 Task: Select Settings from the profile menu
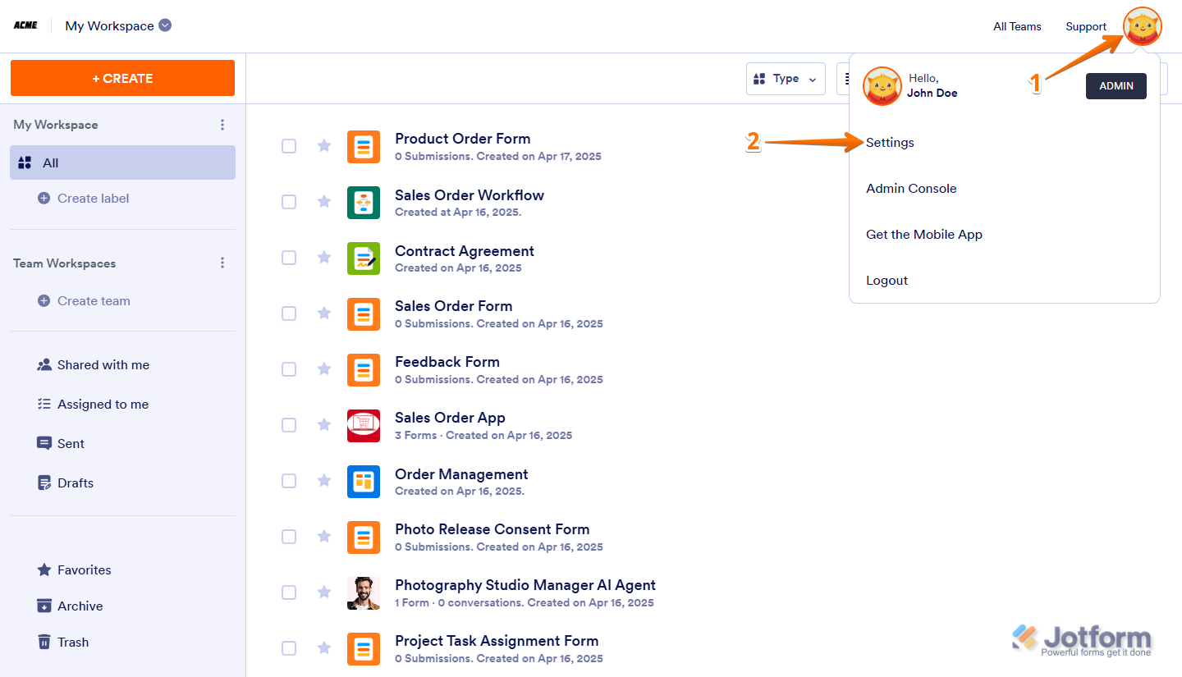pyautogui.click(x=890, y=143)
